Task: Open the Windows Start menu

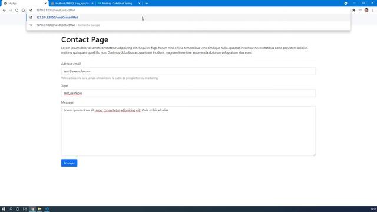Action: (x=4, y=209)
